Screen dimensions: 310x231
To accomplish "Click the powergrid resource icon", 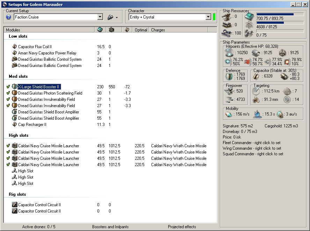I will [249, 25].
